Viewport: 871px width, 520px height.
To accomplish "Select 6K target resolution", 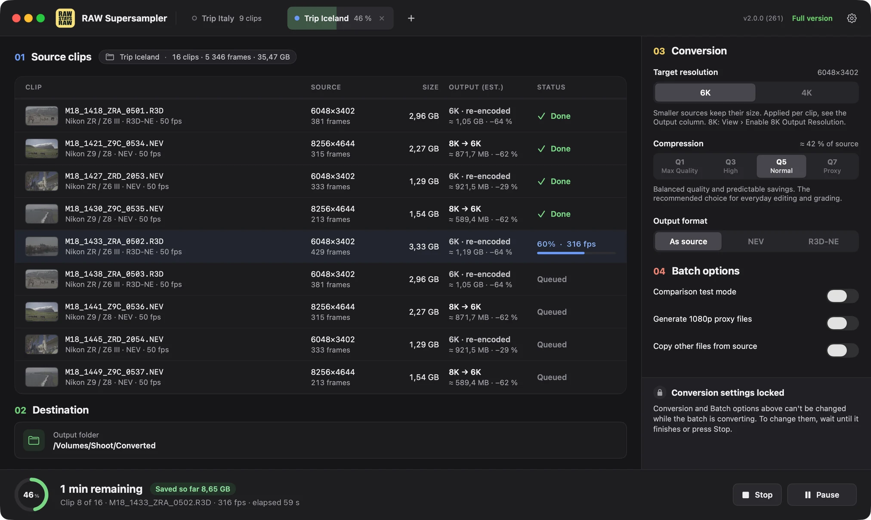I will [x=705, y=92].
